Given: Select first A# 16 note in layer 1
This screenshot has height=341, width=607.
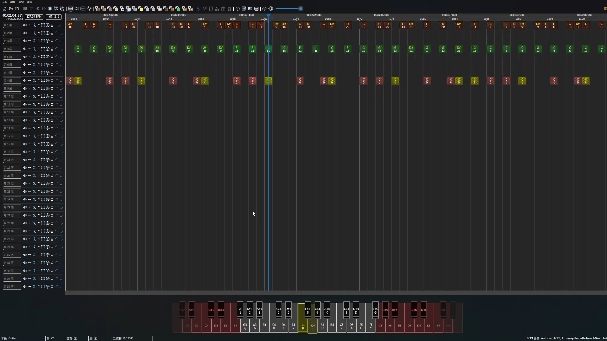Looking at the screenshot, I should [x=70, y=26].
